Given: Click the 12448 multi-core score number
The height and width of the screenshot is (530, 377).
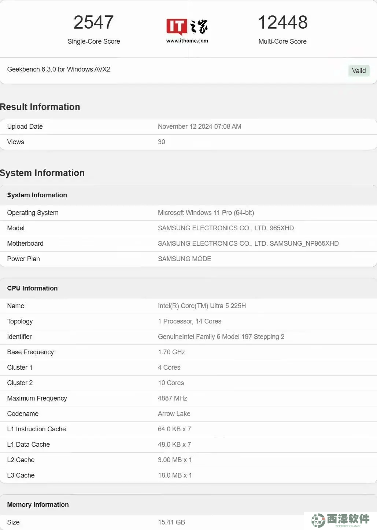Looking at the screenshot, I should (282, 22).
